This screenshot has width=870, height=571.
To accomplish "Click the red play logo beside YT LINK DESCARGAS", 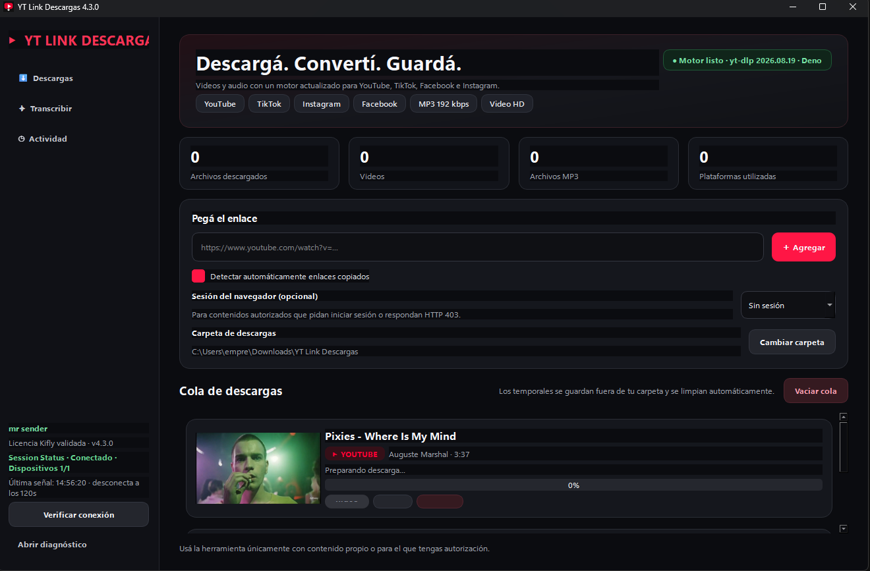I will coord(13,41).
